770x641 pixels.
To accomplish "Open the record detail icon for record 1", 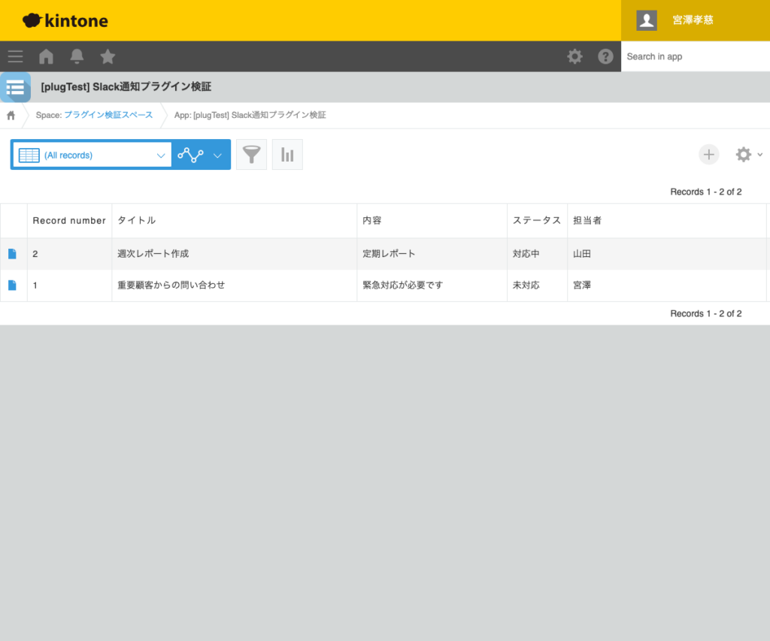I will [x=12, y=285].
